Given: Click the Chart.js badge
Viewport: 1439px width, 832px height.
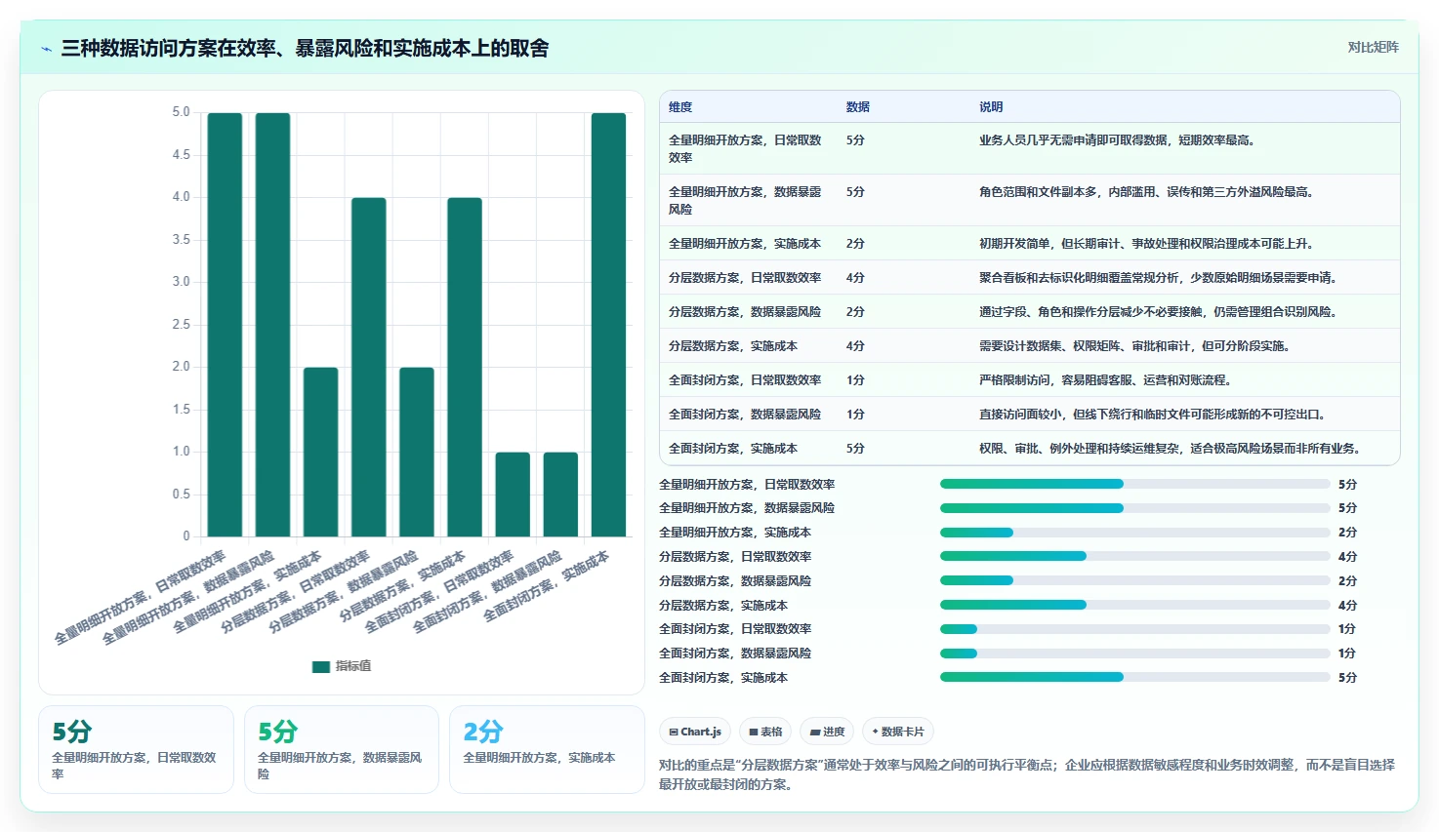Looking at the screenshot, I should click(695, 732).
